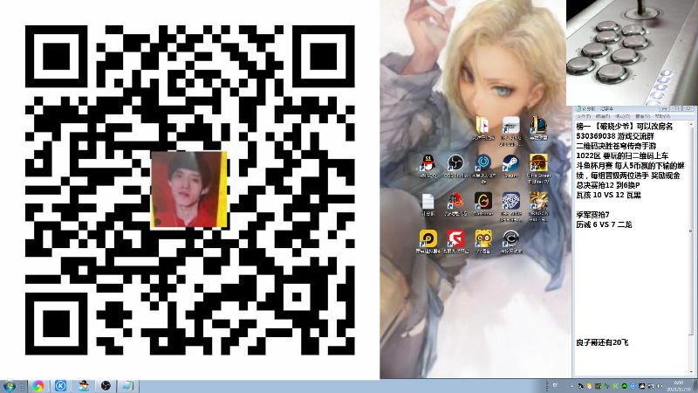This screenshot has height=393, width=698.
Task: Open the NVIDIA tray icon
Action: point(598,386)
